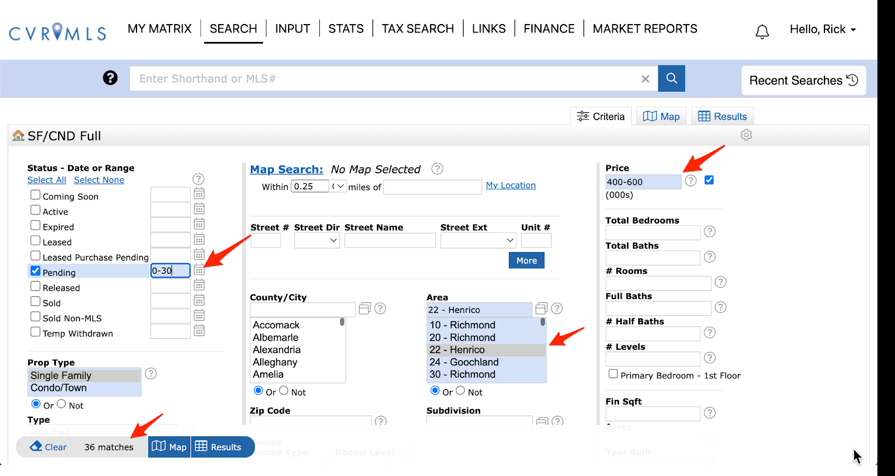Viewport: 895px width, 476px height.
Task: Open the TAX SEARCH menu
Action: tap(418, 28)
